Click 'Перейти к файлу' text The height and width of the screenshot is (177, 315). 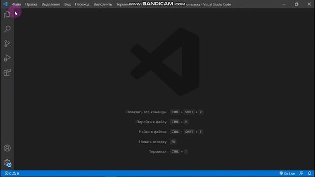(x=151, y=122)
